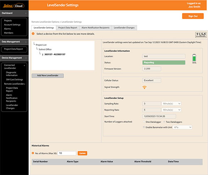The image size is (208, 175).
Task: Collapse the Device Management sidebar section
Action: point(26,58)
